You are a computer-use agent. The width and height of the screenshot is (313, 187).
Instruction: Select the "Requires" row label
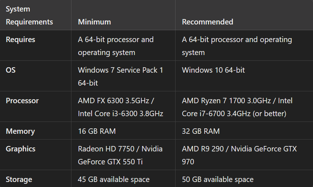[x=20, y=40]
